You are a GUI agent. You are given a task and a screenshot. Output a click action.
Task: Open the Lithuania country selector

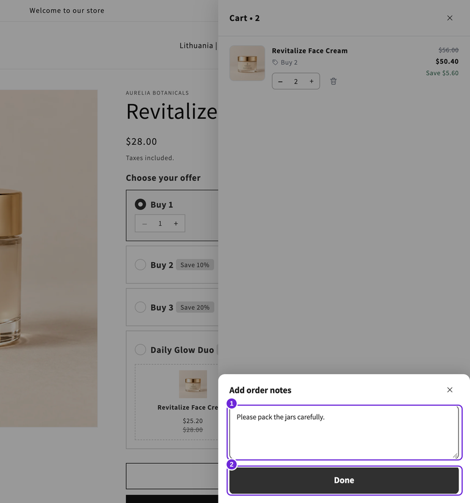(198, 46)
